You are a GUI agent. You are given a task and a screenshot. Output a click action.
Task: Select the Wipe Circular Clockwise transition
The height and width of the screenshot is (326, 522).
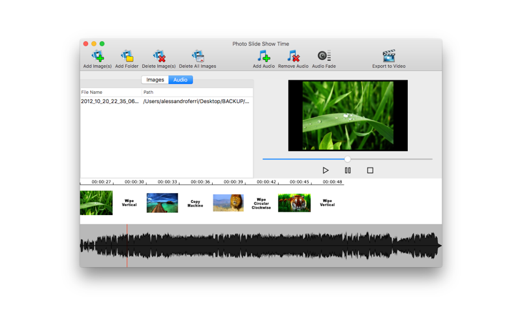pyautogui.click(x=261, y=203)
